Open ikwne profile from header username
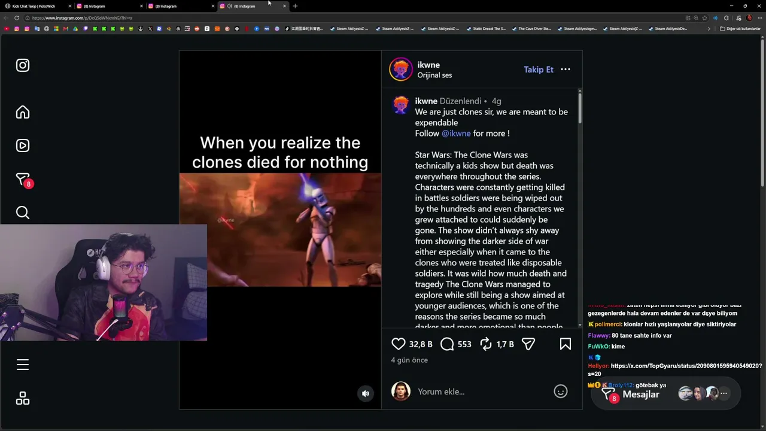Image resolution: width=766 pixels, height=431 pixels. coord(428,65)
